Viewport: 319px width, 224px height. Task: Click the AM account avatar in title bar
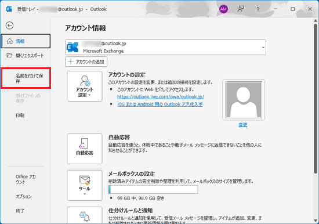pyautogui.click(x=223, y=9)
